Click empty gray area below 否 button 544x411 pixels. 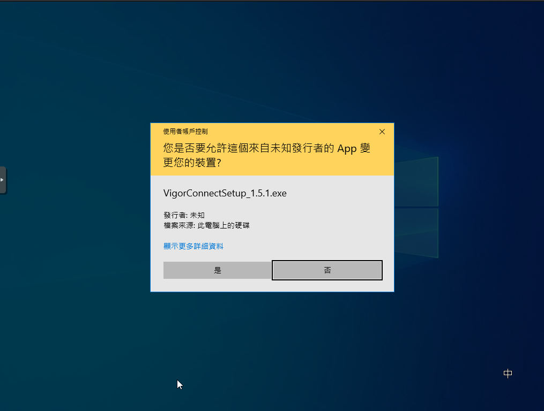coord(327,286)
